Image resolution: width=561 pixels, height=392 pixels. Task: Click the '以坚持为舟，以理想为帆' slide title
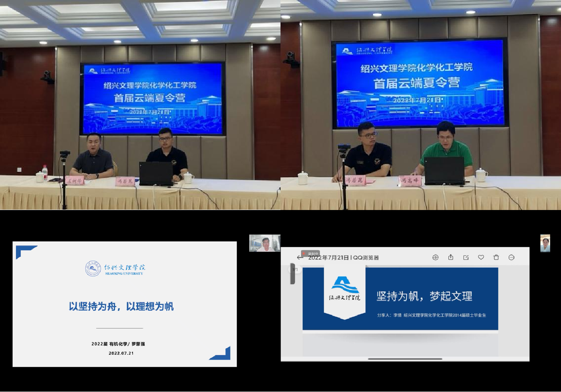[x=121, y=306]
